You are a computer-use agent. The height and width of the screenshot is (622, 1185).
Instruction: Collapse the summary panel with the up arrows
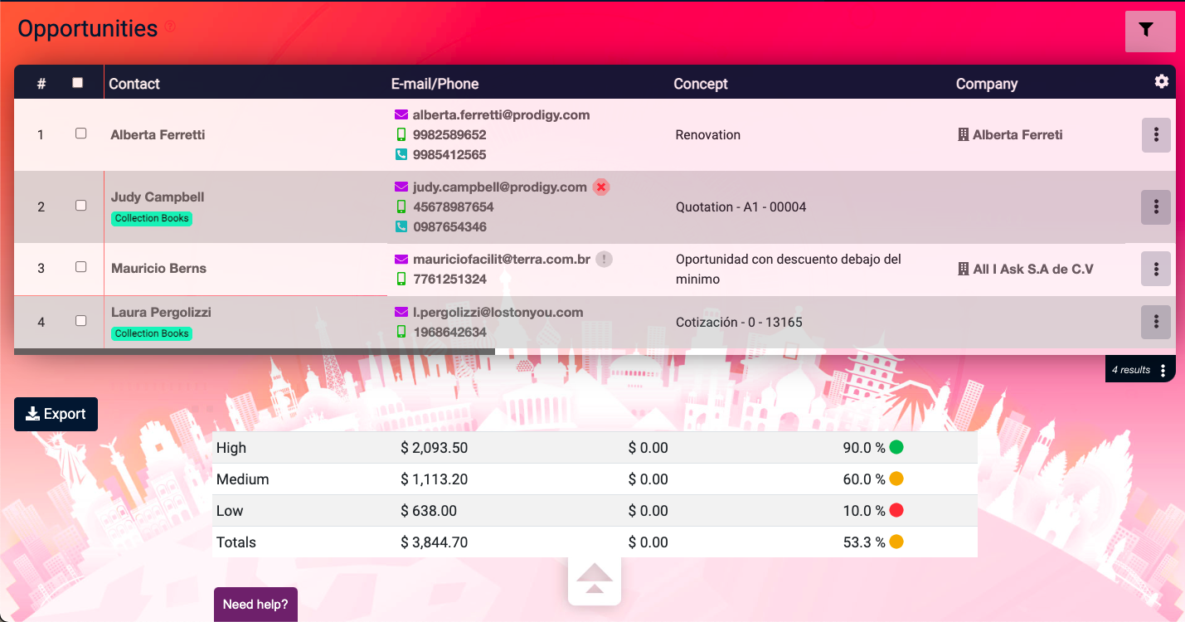(595, 579)
